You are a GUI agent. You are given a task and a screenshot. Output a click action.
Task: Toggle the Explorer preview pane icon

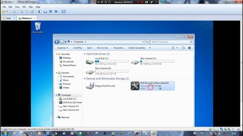[183, 48]
